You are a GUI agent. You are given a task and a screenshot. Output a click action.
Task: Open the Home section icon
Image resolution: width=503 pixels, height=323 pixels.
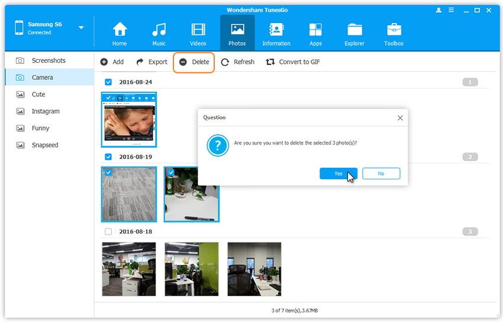(120, 30)
